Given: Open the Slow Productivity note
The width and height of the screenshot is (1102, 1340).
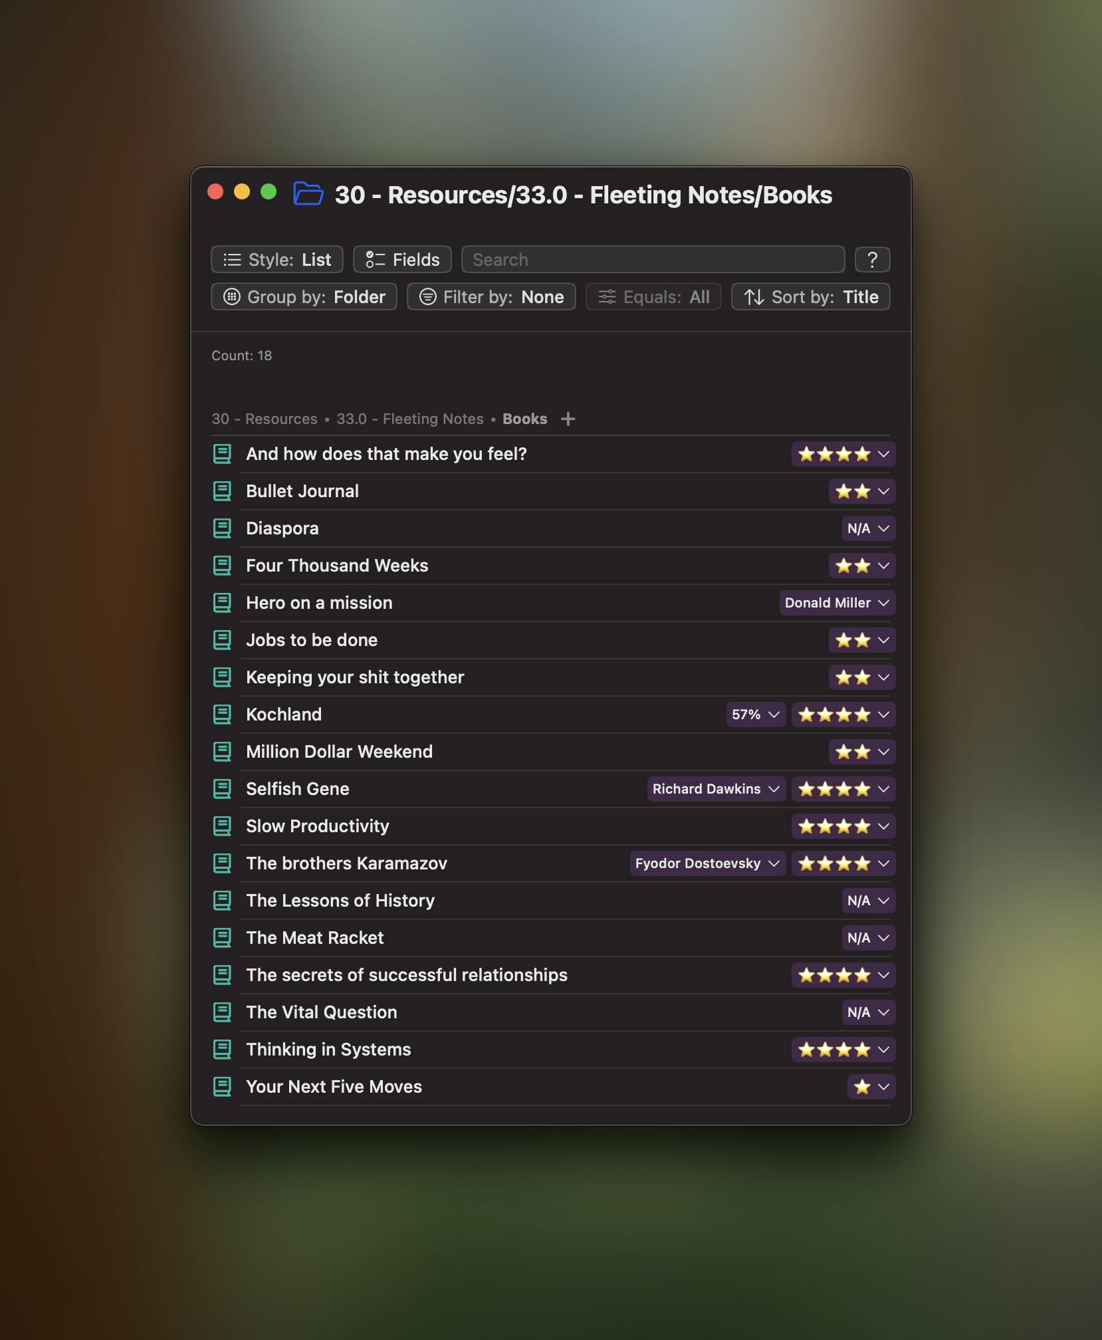Looking at the screenshot, I should (318, 826).
